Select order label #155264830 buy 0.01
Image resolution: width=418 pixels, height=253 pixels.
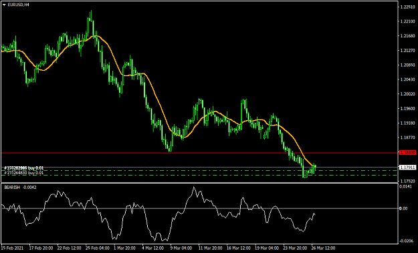pyautogui.click(x=23, y=173)
